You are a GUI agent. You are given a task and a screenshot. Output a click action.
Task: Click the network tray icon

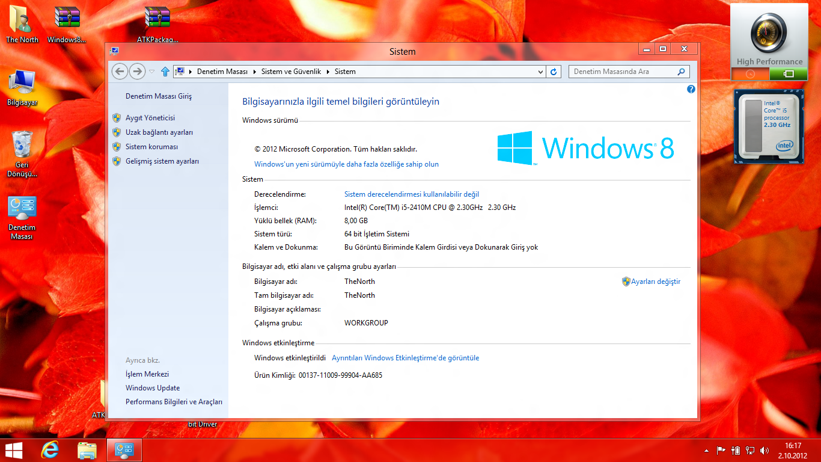(x=750, y=450)
